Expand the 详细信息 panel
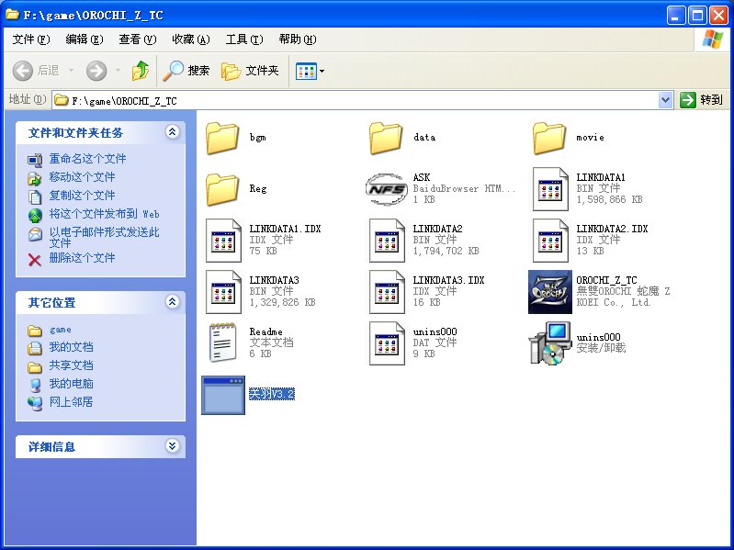 [172, 446]
